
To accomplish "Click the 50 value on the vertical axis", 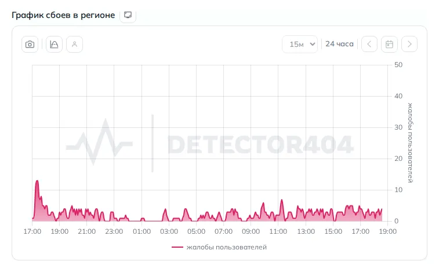I will pos(398,65).
